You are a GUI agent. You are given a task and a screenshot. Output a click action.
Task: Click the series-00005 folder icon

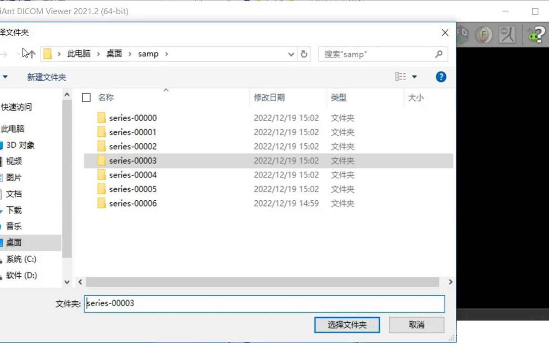[x=101, y=189]
